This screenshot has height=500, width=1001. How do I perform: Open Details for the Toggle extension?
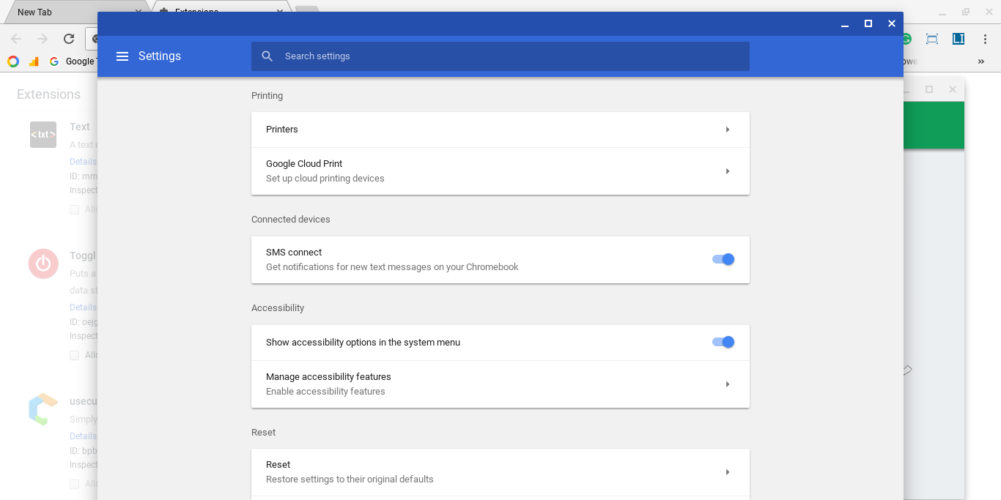coord(82,307)
